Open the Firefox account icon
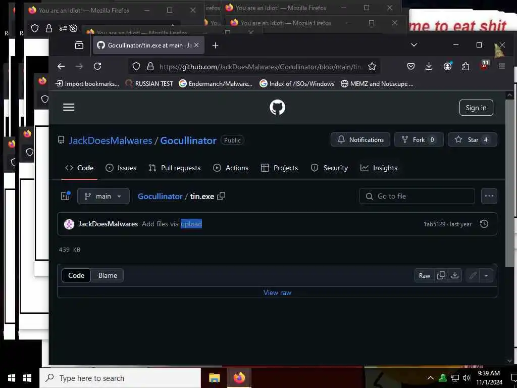The height and width of the screenshot is (388, 517). 447,66
